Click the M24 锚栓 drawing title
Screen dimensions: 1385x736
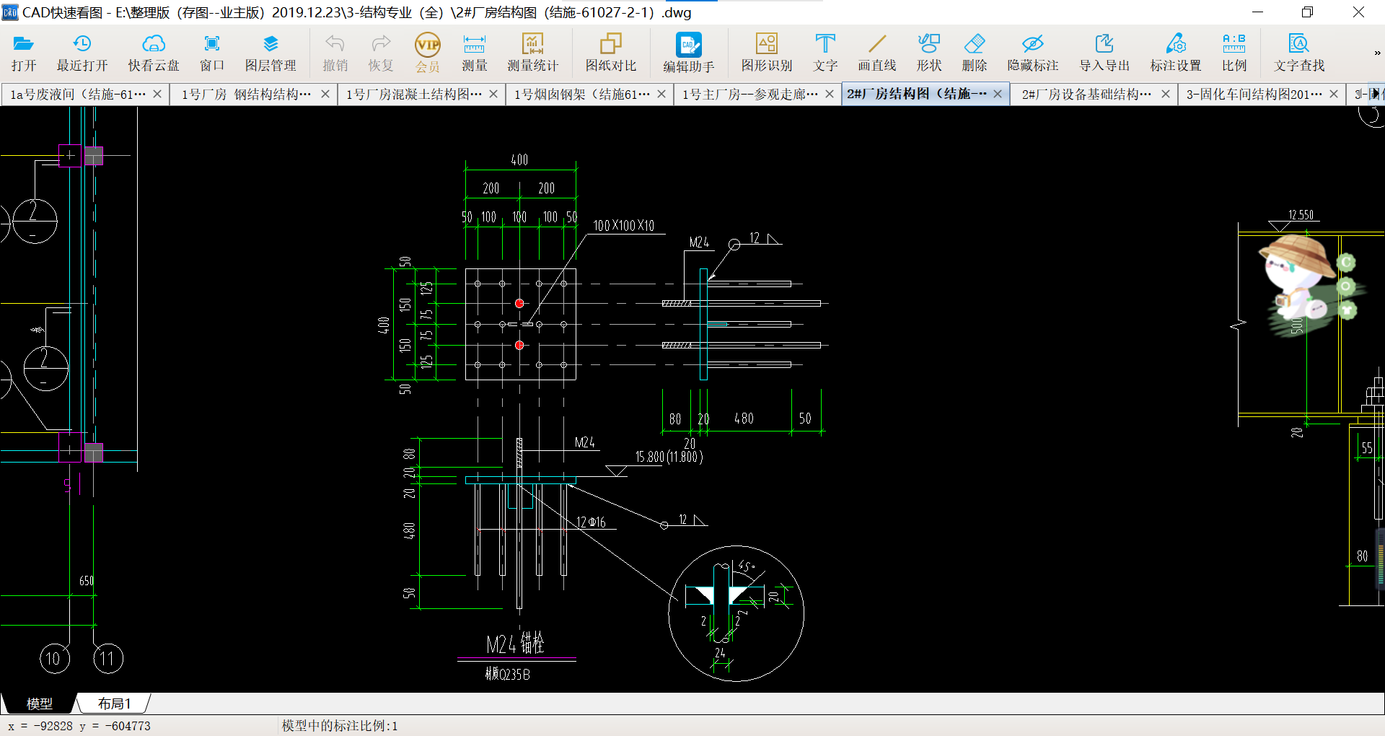point(516,644)
